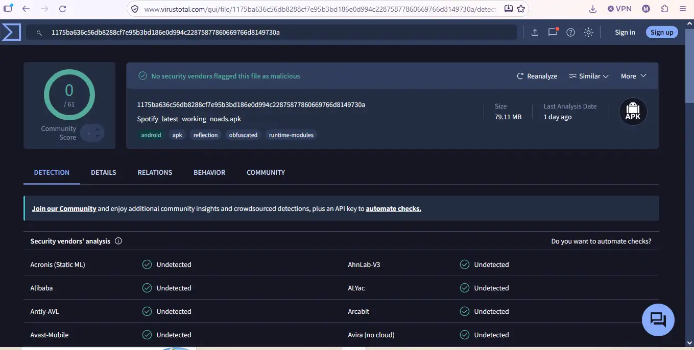Click the green check beside no vendors flagged

pyautogui.click(x=143, y=76)
